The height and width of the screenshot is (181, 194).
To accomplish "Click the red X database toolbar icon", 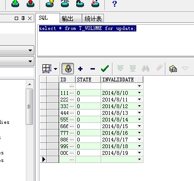I will [x=95, y=3].
